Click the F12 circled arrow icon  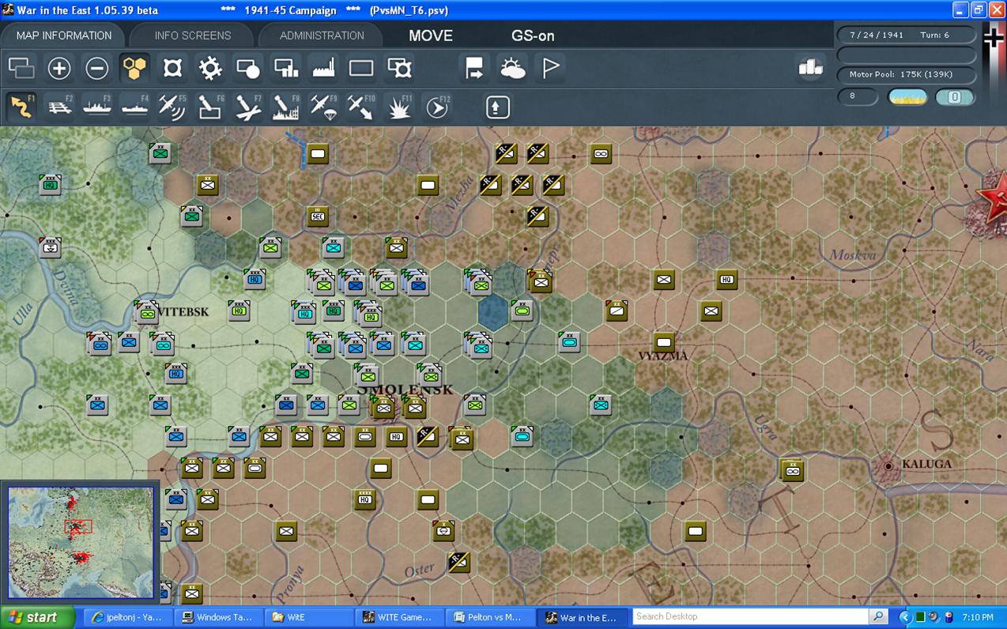tap(437, 107)
